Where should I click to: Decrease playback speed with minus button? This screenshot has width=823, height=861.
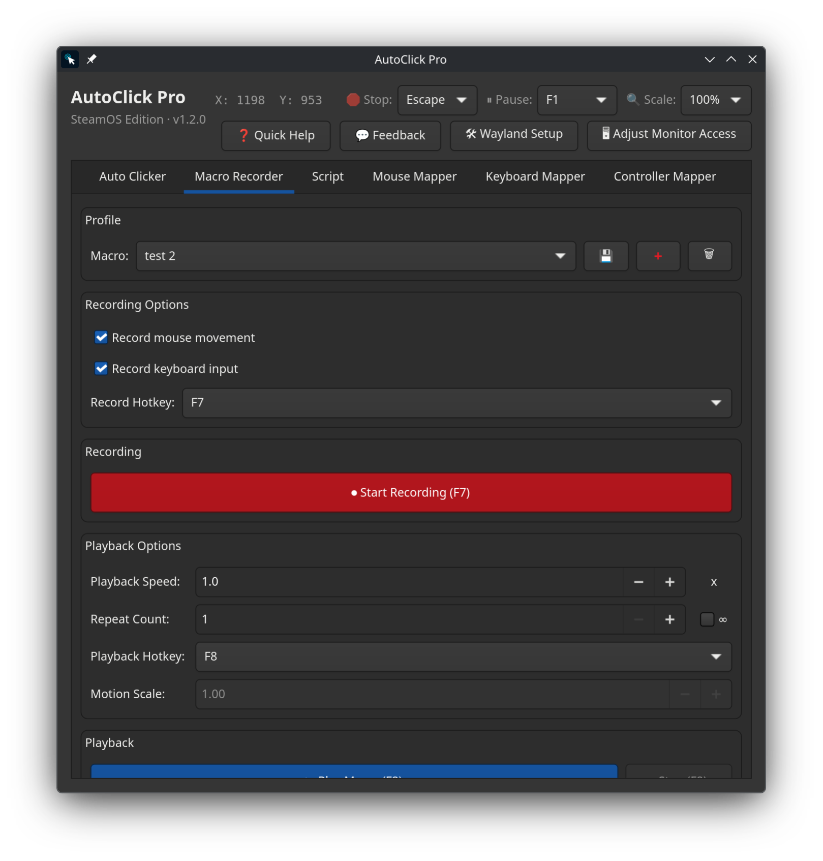638,582
